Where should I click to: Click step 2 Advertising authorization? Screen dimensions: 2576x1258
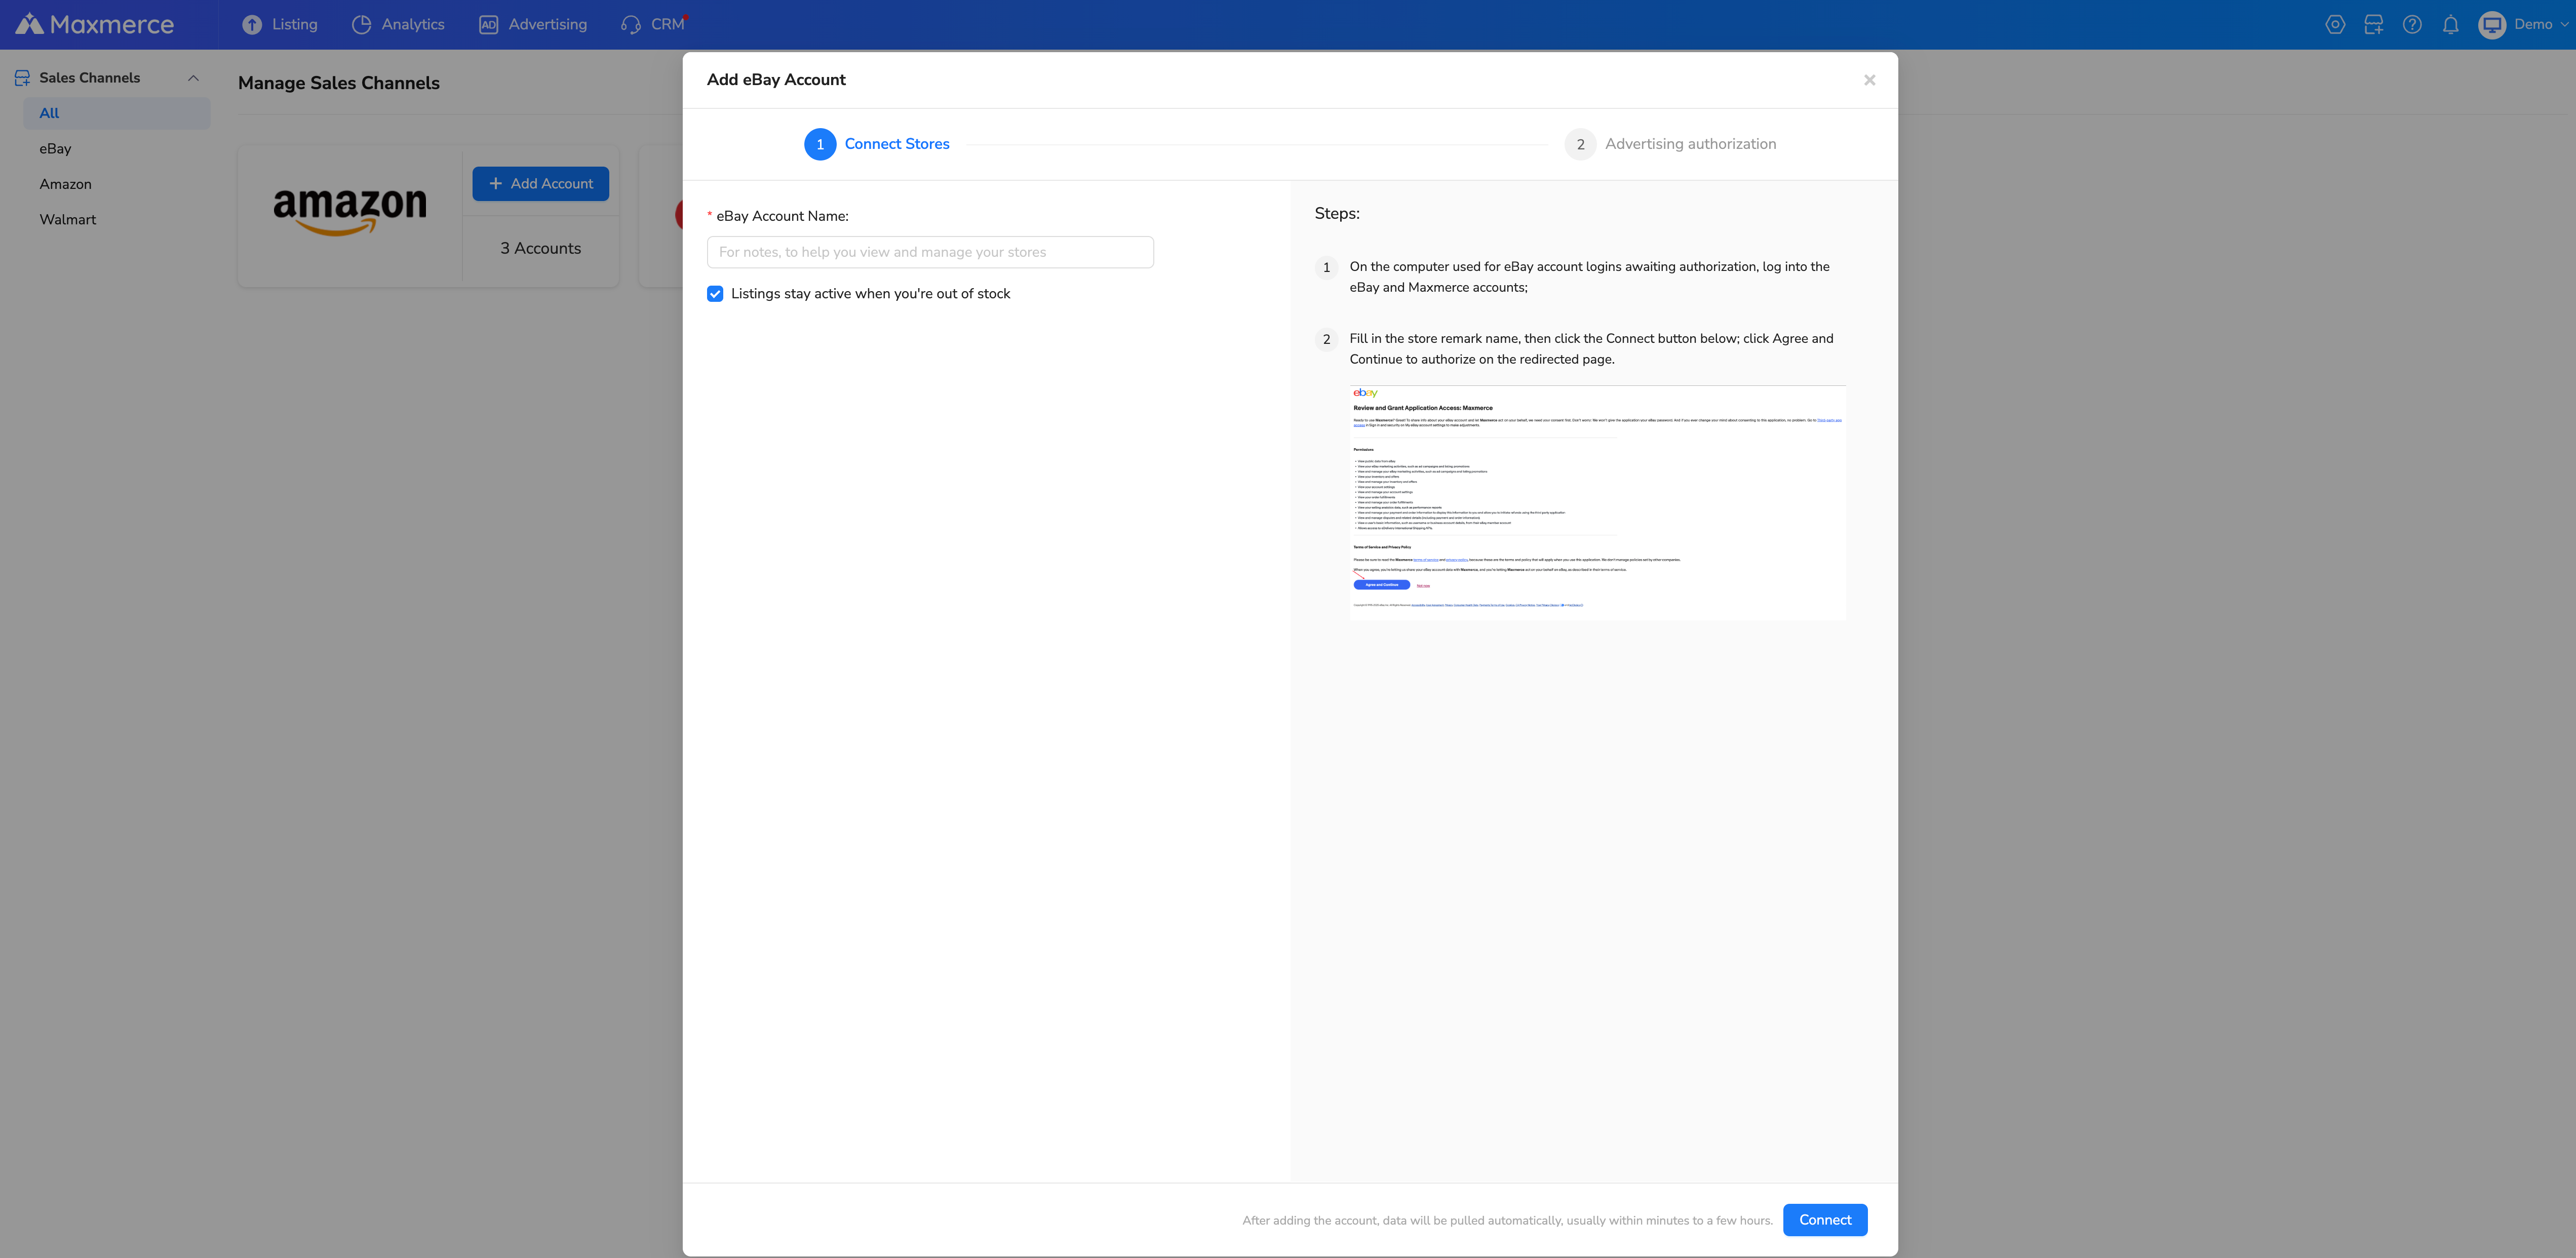pos(1671,144)
